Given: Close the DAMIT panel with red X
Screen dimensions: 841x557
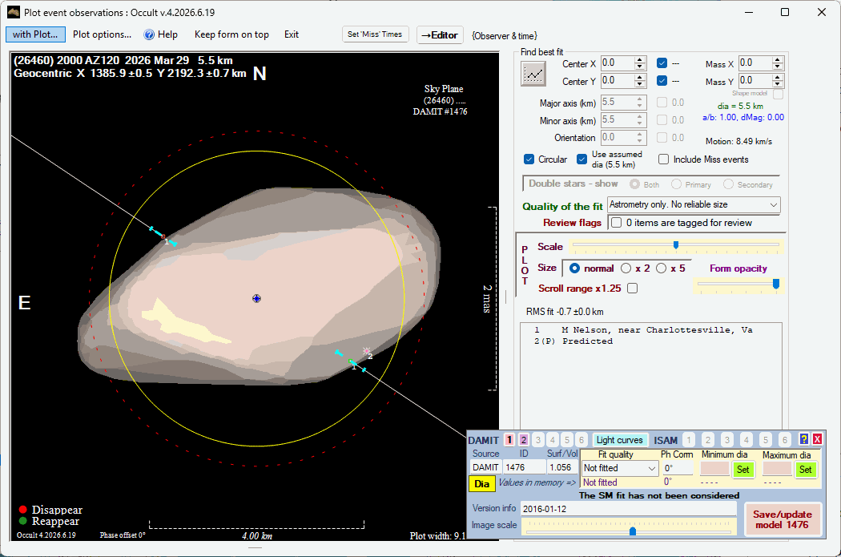Looking at the screenshot, I should click(x=818, y=439).
